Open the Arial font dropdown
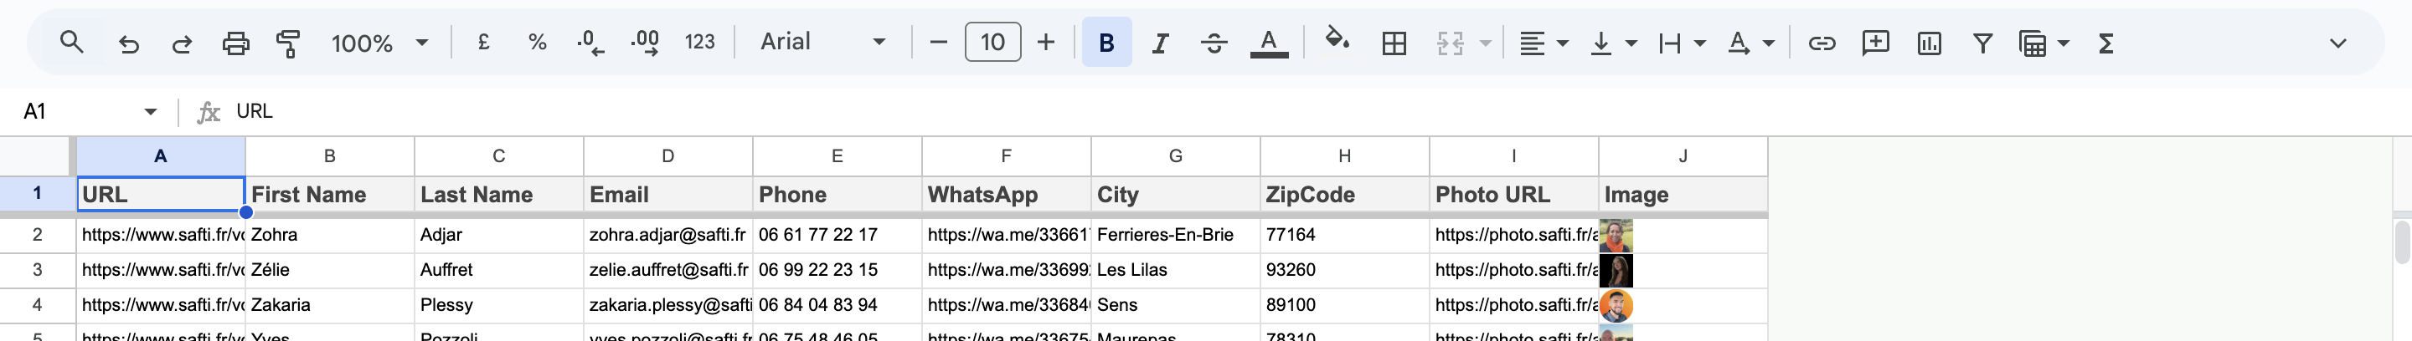2412x341 pixels. (822, 42)
